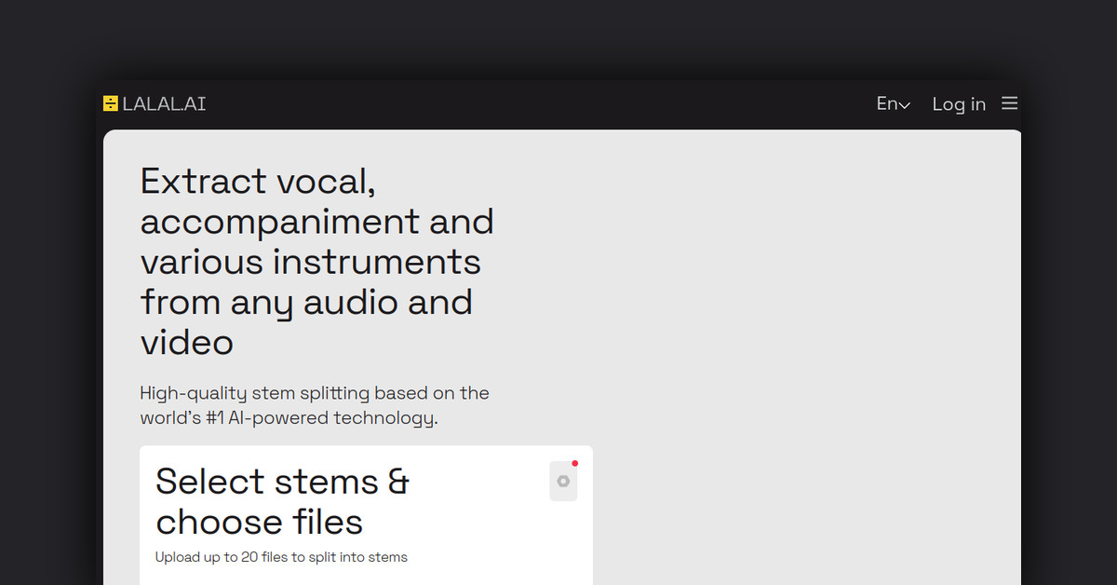Click the chevron beside the En language
Viewport: 1117px width, 585px height.
[x=904, y=105]
